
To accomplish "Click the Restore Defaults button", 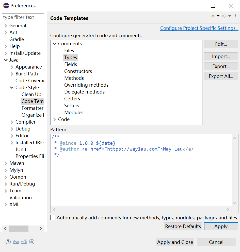I will click(183, 226).
